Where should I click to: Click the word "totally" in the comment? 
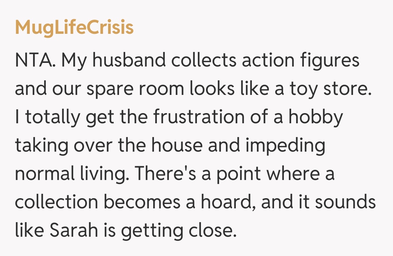(x=49, y=118)
